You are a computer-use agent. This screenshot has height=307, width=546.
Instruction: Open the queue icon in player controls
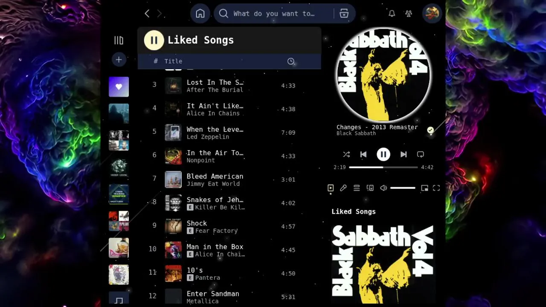coord(357,188)
